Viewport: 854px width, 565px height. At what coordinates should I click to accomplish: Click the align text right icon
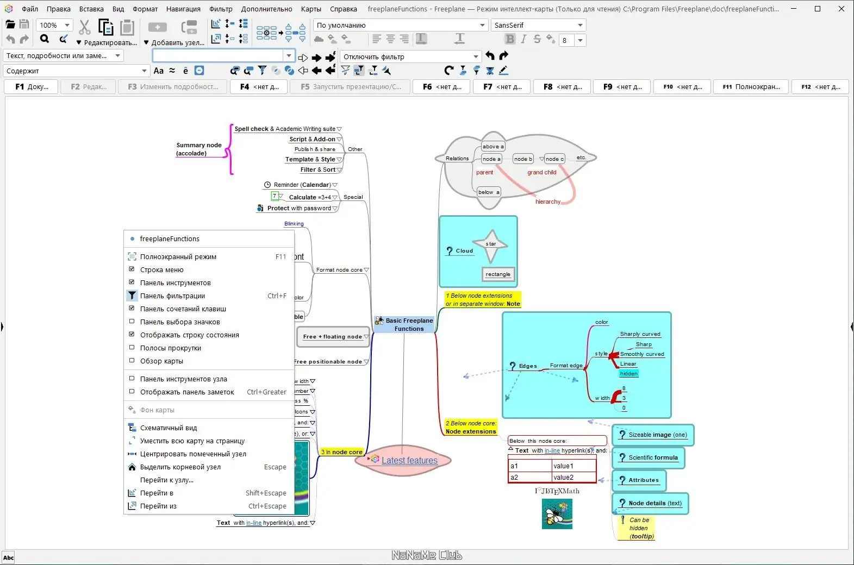404,39
